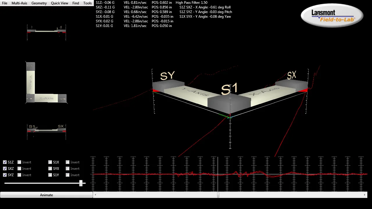The image size is (372, 209).
Task: Enable the SYX channel checkbox
Action: 50,169
